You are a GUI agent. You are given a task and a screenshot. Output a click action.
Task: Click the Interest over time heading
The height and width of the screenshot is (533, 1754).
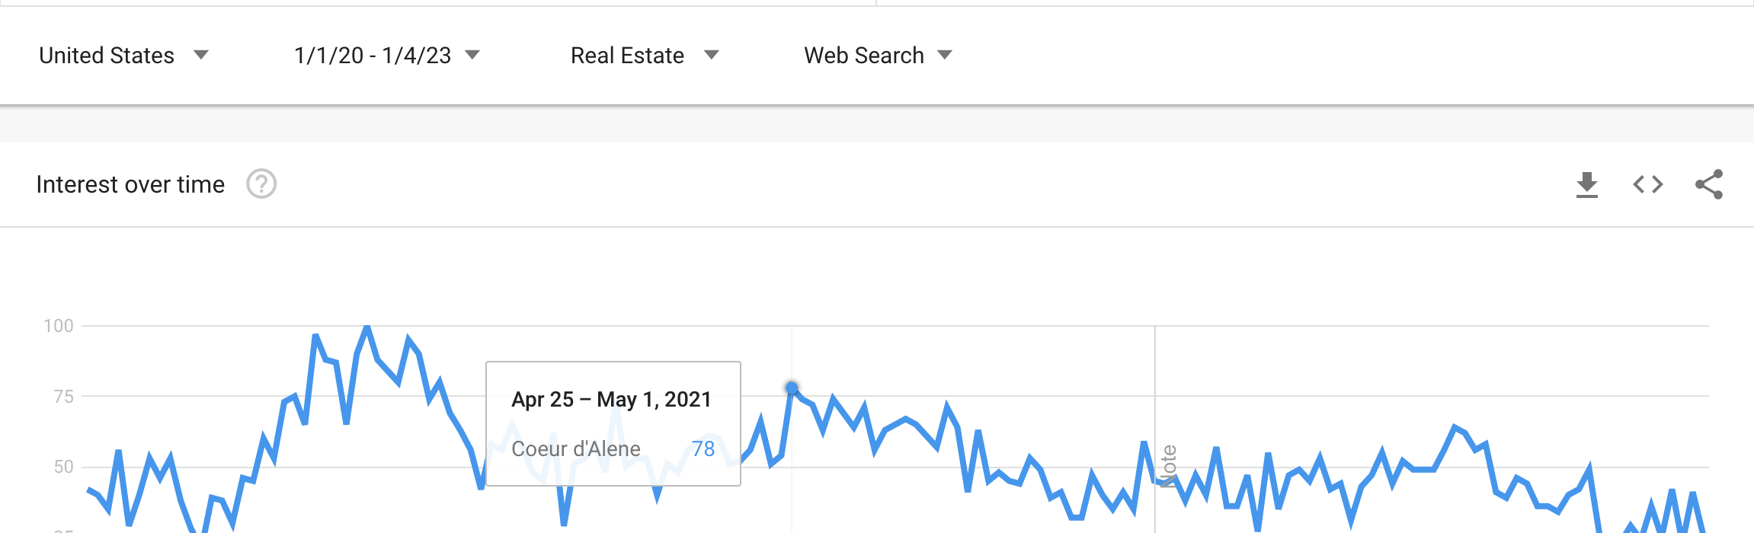point(130,184)
